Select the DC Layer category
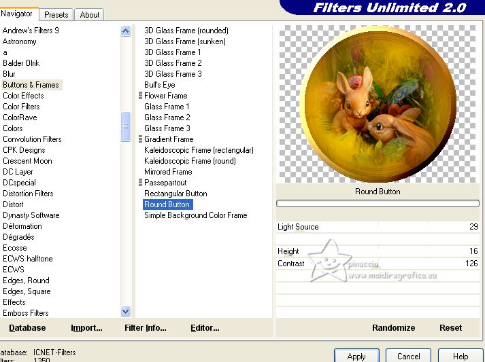This screenshot has width=485, height=362. (x=18, y=172)
